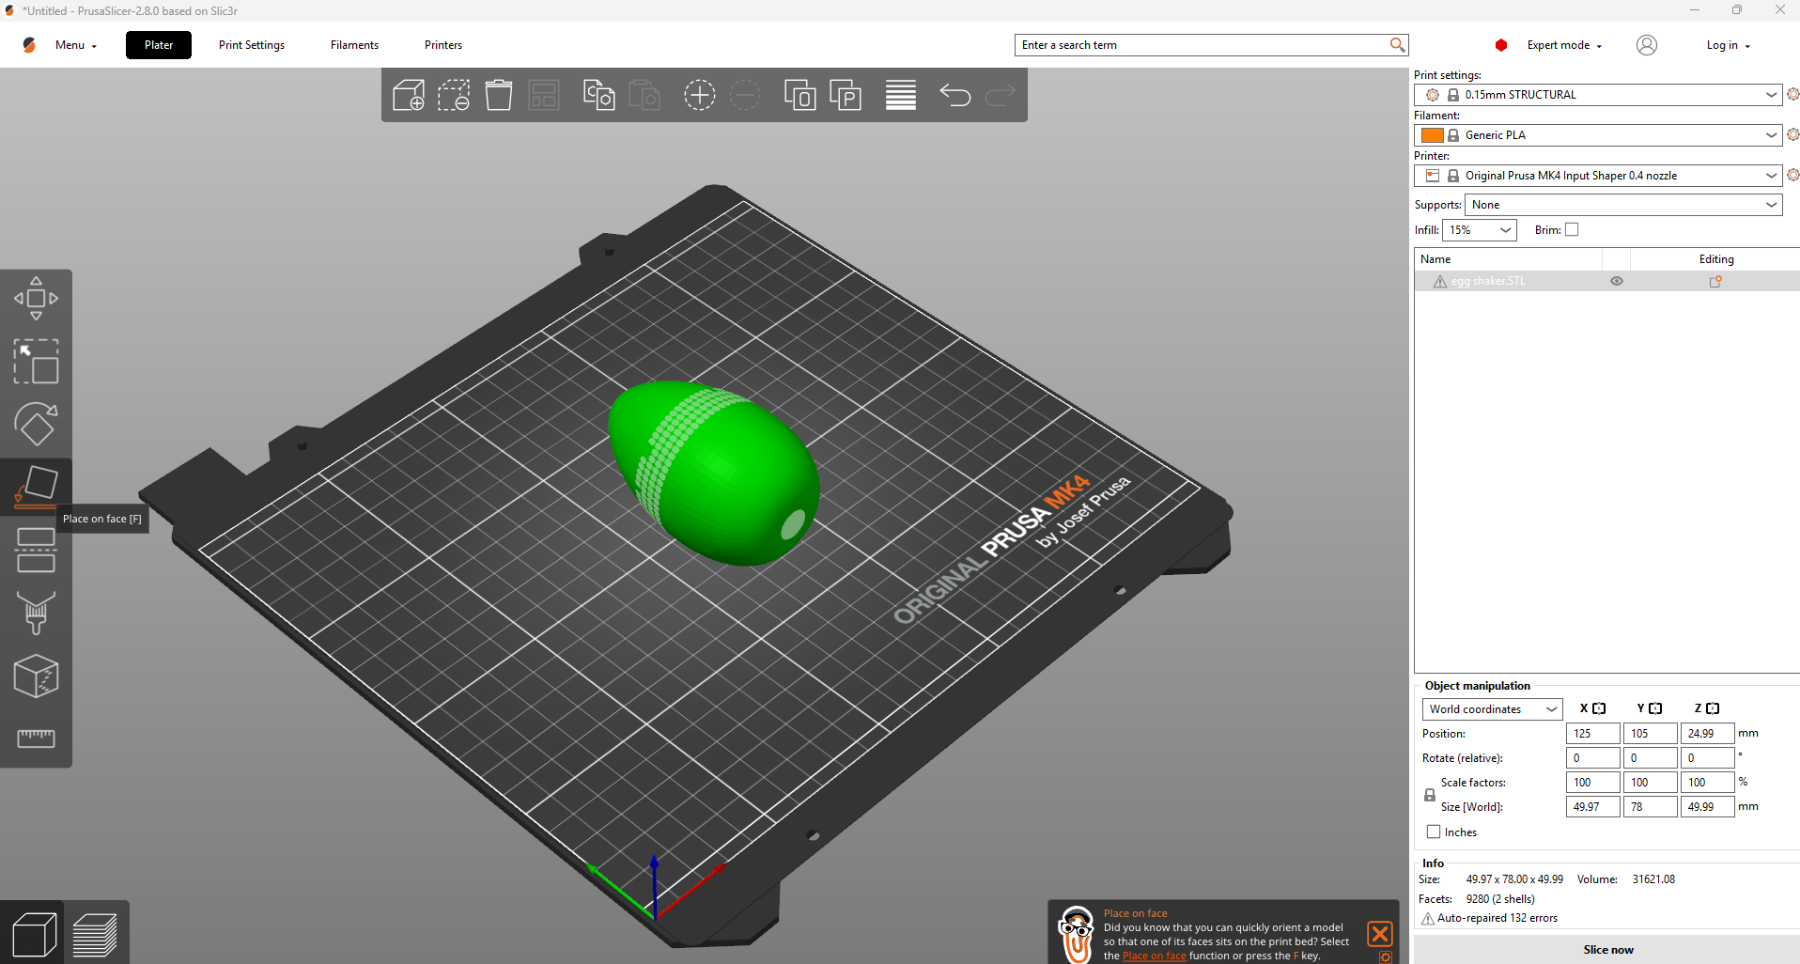Switch to the Print Settings tab

[252, 45]
